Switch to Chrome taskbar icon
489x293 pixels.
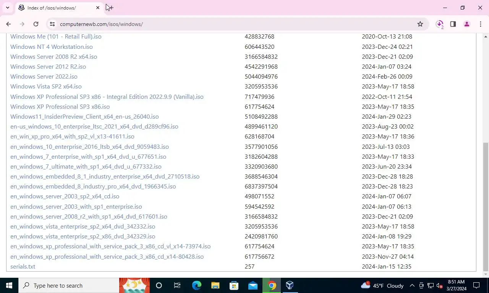coord(272,285)
